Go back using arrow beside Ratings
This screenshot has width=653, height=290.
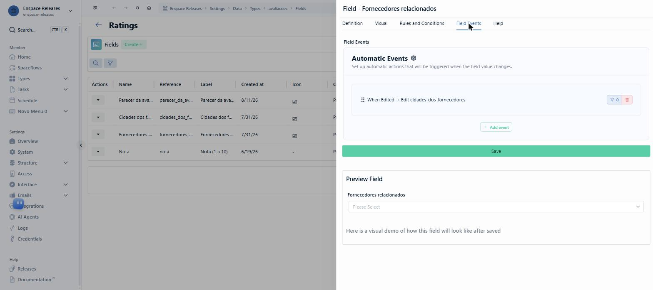tap(99, 25)
